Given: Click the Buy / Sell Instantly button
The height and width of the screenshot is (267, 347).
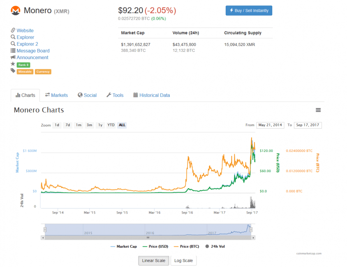Looking at the screenshot, I should [x=249, y=10].
